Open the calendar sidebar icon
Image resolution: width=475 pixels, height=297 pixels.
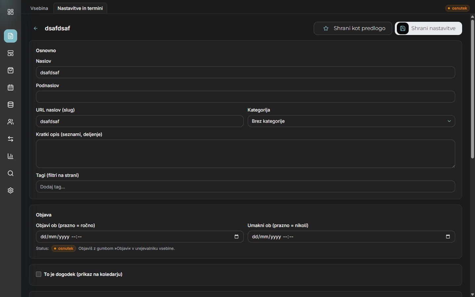pyautogui.click(x=11, y=87)
